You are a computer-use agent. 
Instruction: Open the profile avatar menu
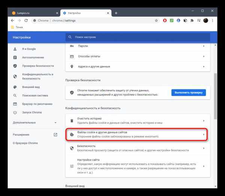click(x=205, y=21)
